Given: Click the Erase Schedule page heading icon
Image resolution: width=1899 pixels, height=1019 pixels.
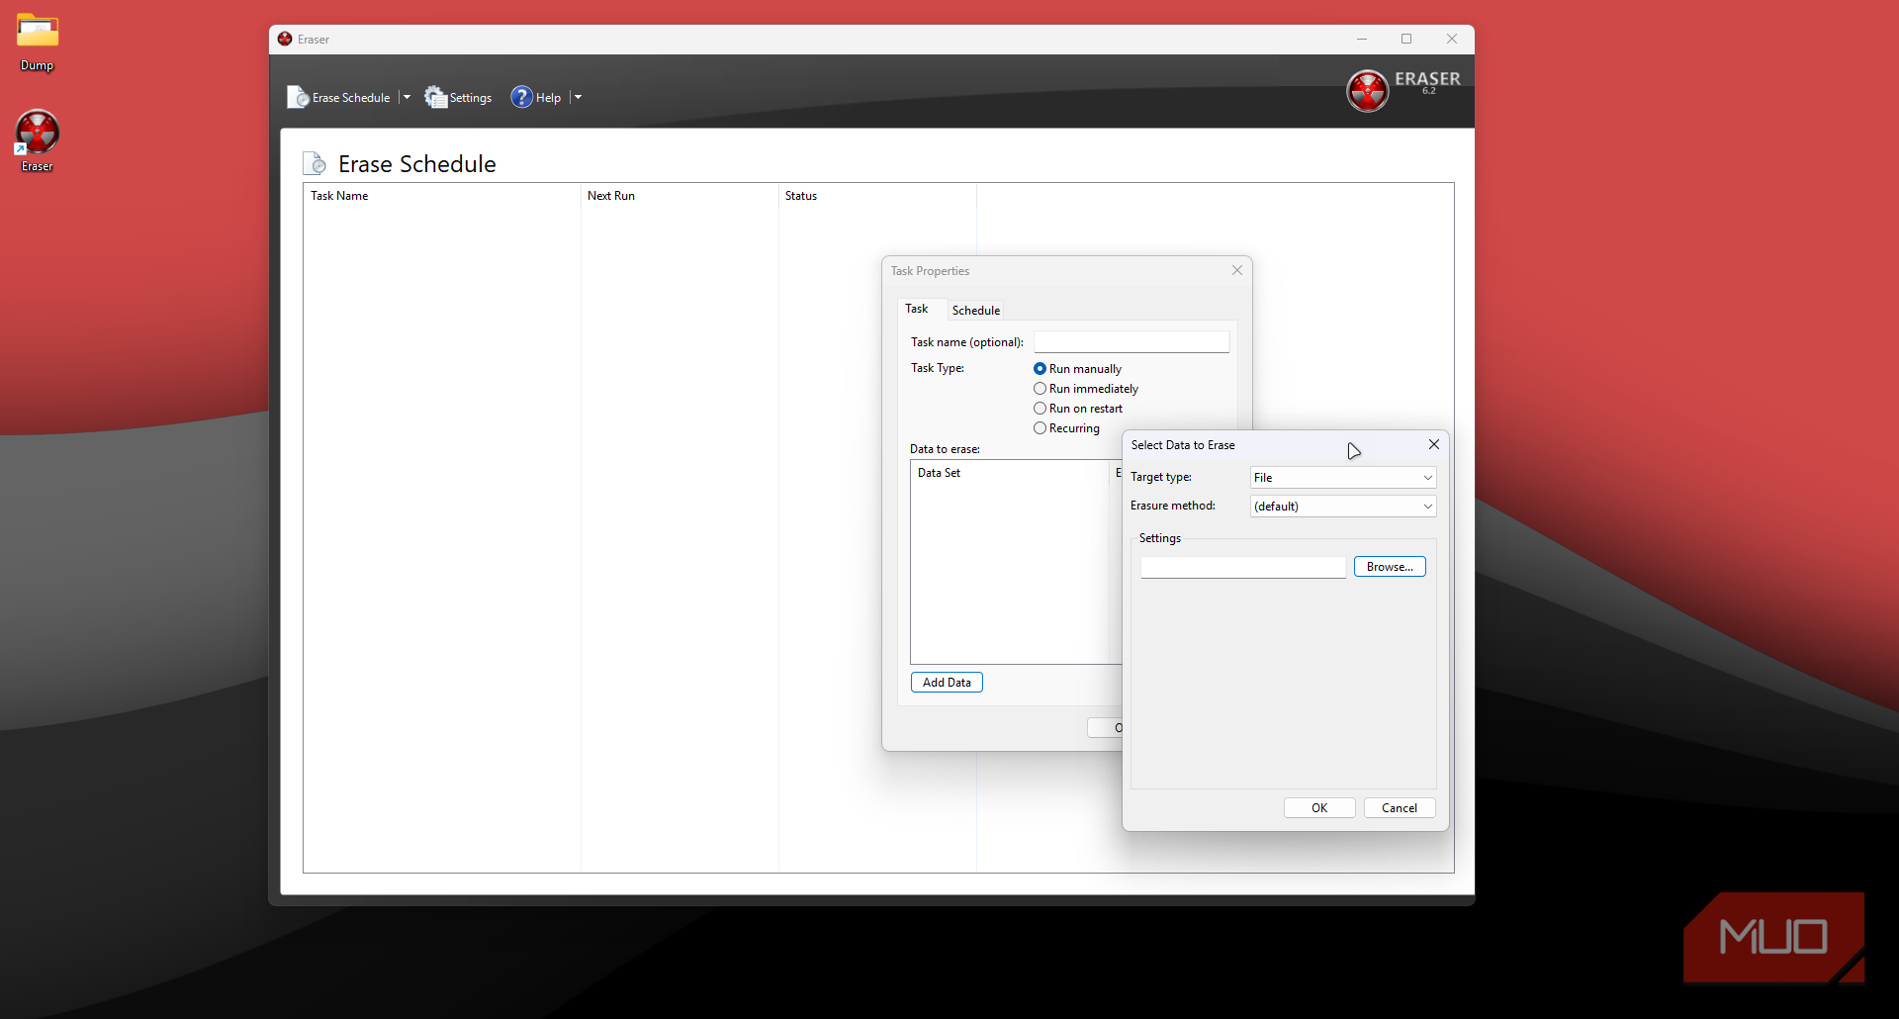Looking at the screenshot, I should pos(315,163).
